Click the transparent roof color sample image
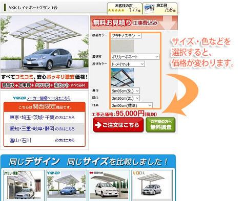 click(122, 77)
